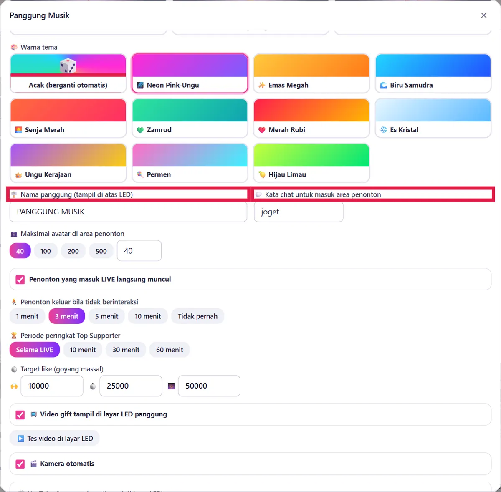
Task: Click the Target like (goyang massal) label
Action: (x=62, y=369)
